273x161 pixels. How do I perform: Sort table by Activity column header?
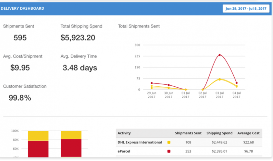coord(124,133)
